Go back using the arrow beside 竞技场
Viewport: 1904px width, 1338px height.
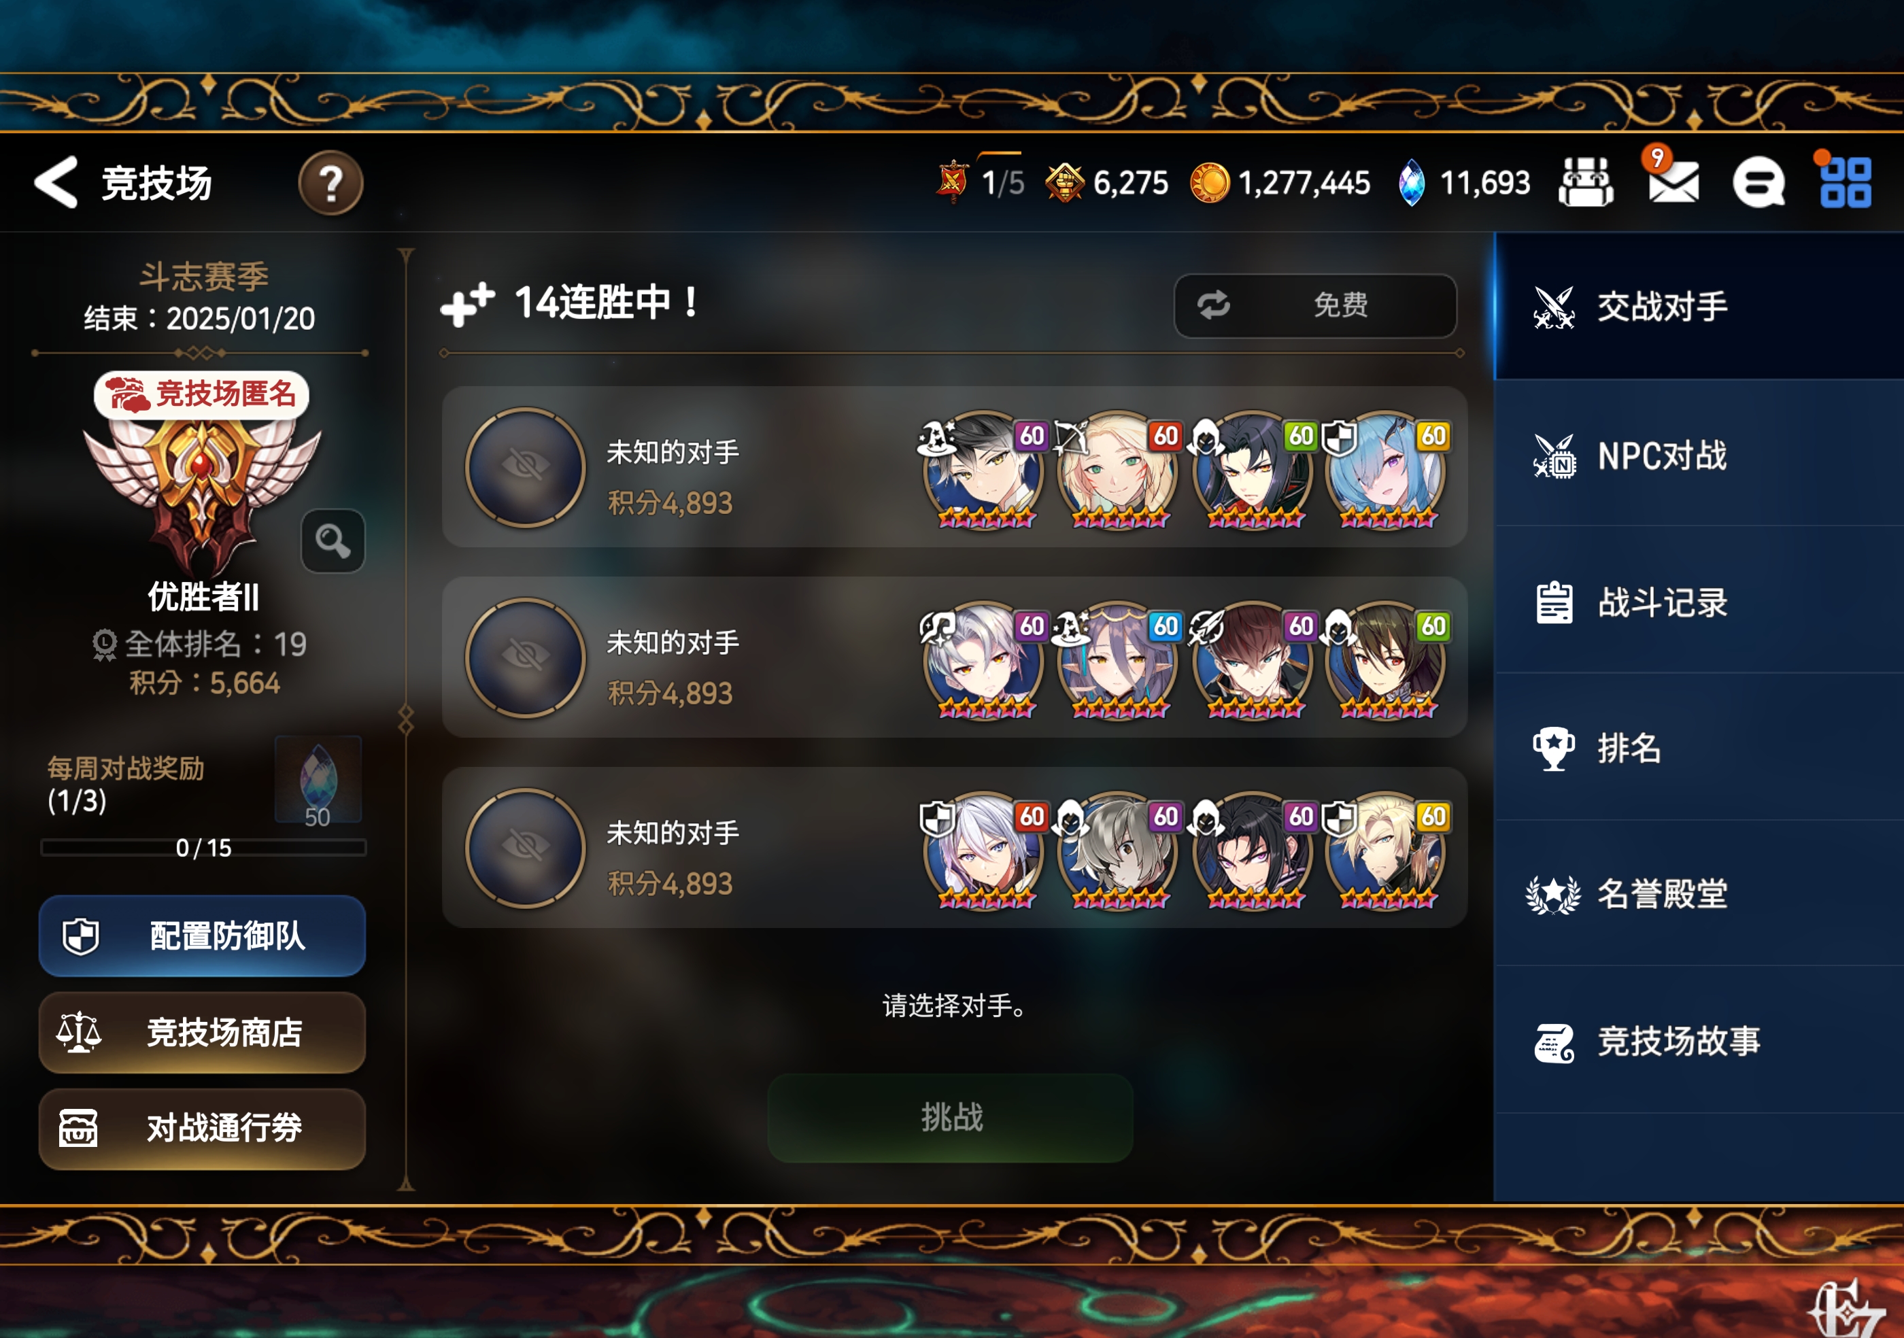56,182
